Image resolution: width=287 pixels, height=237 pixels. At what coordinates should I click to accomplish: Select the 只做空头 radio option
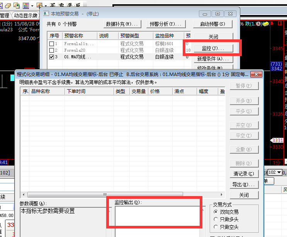[x=216, y=227]
